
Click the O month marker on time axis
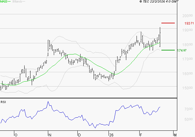pyautogui.click(x=16, y=135)
